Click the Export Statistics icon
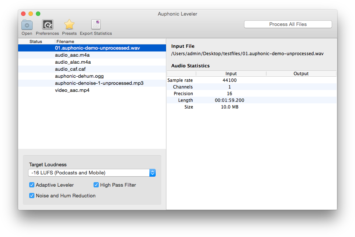Screen dimensions: 355x237 click(x=96, y=24)
